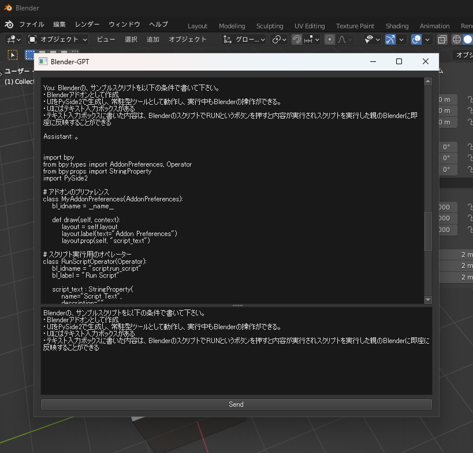The height and width of the screenshot is (453, 473).
Task: Click the chat history scrollbar thumb
Action: [x=428, y=231]
